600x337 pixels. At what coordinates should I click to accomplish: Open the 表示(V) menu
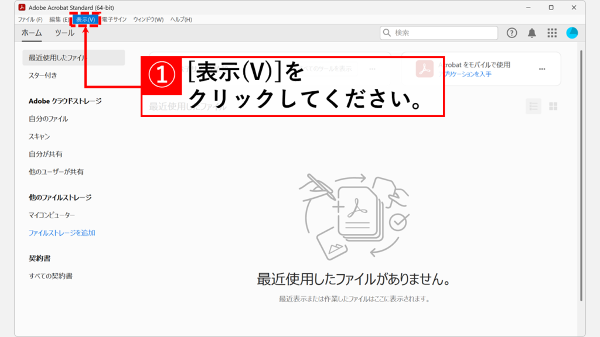tap(86, 19)
